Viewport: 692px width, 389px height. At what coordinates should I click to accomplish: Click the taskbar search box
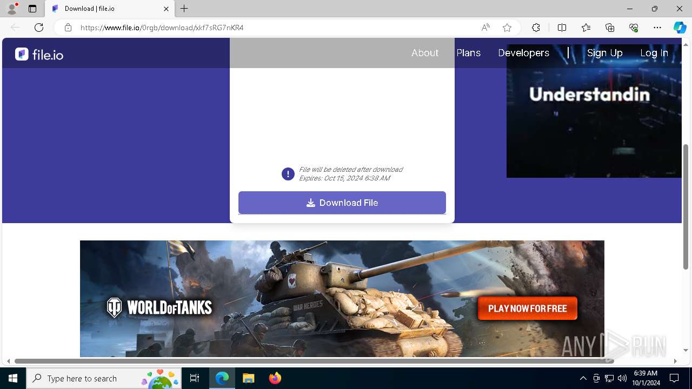coord(104,378)
